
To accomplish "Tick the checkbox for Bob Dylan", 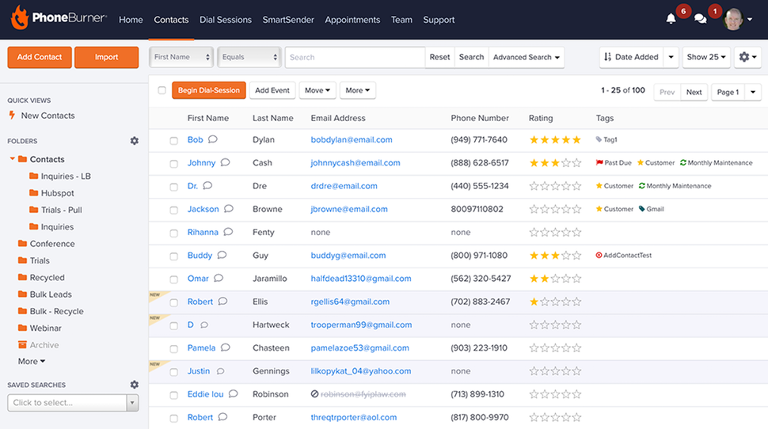I will (173, 140).
